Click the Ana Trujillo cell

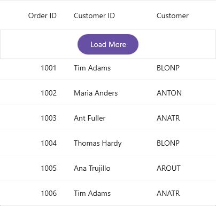(92, 169)
